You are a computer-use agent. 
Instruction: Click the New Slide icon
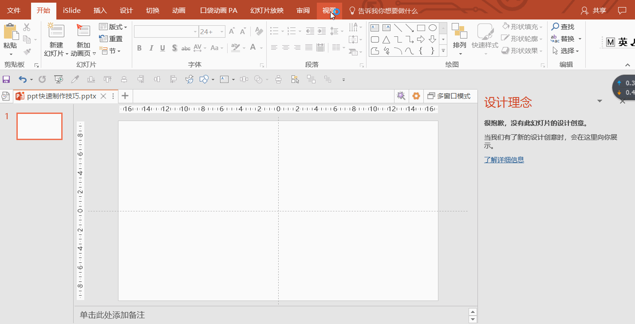pos(56,31)
